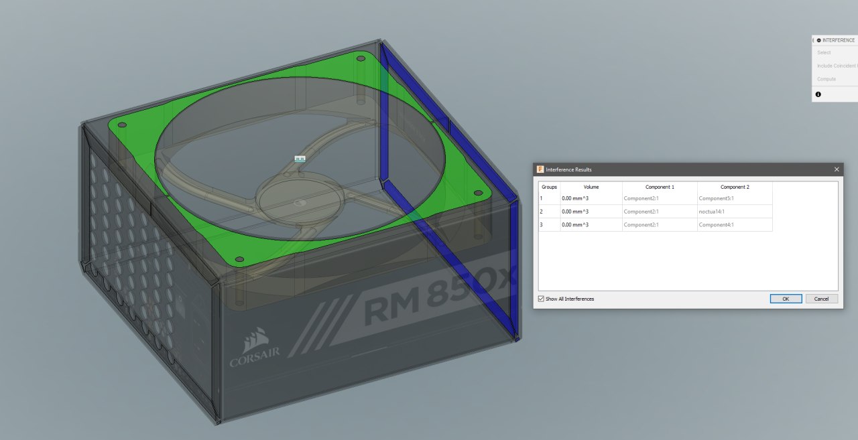Collapse the INTERFERENCE panel with the minus icon
The height and width of the screenshot is (440, 858).
pyautogui.click(x=818, y=40)
